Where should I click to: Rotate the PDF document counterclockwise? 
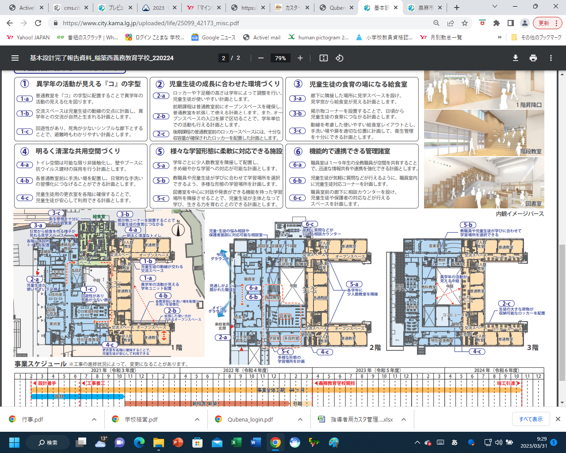coord(340,58)
